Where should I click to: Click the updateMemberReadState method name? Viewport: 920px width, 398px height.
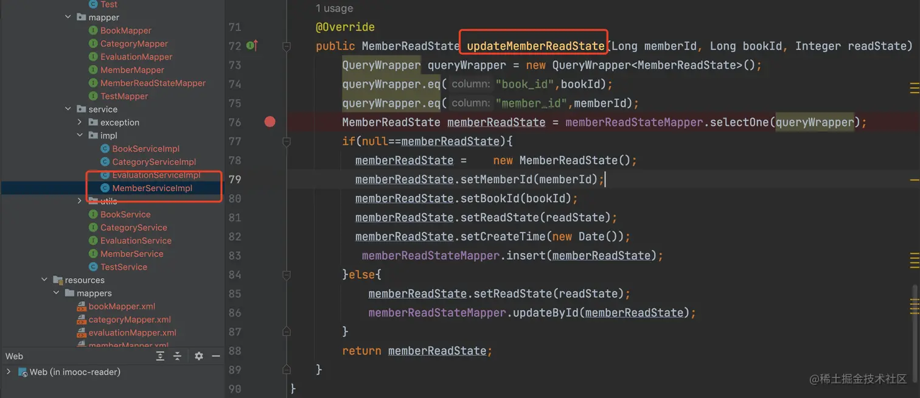(x=535, y=46)
